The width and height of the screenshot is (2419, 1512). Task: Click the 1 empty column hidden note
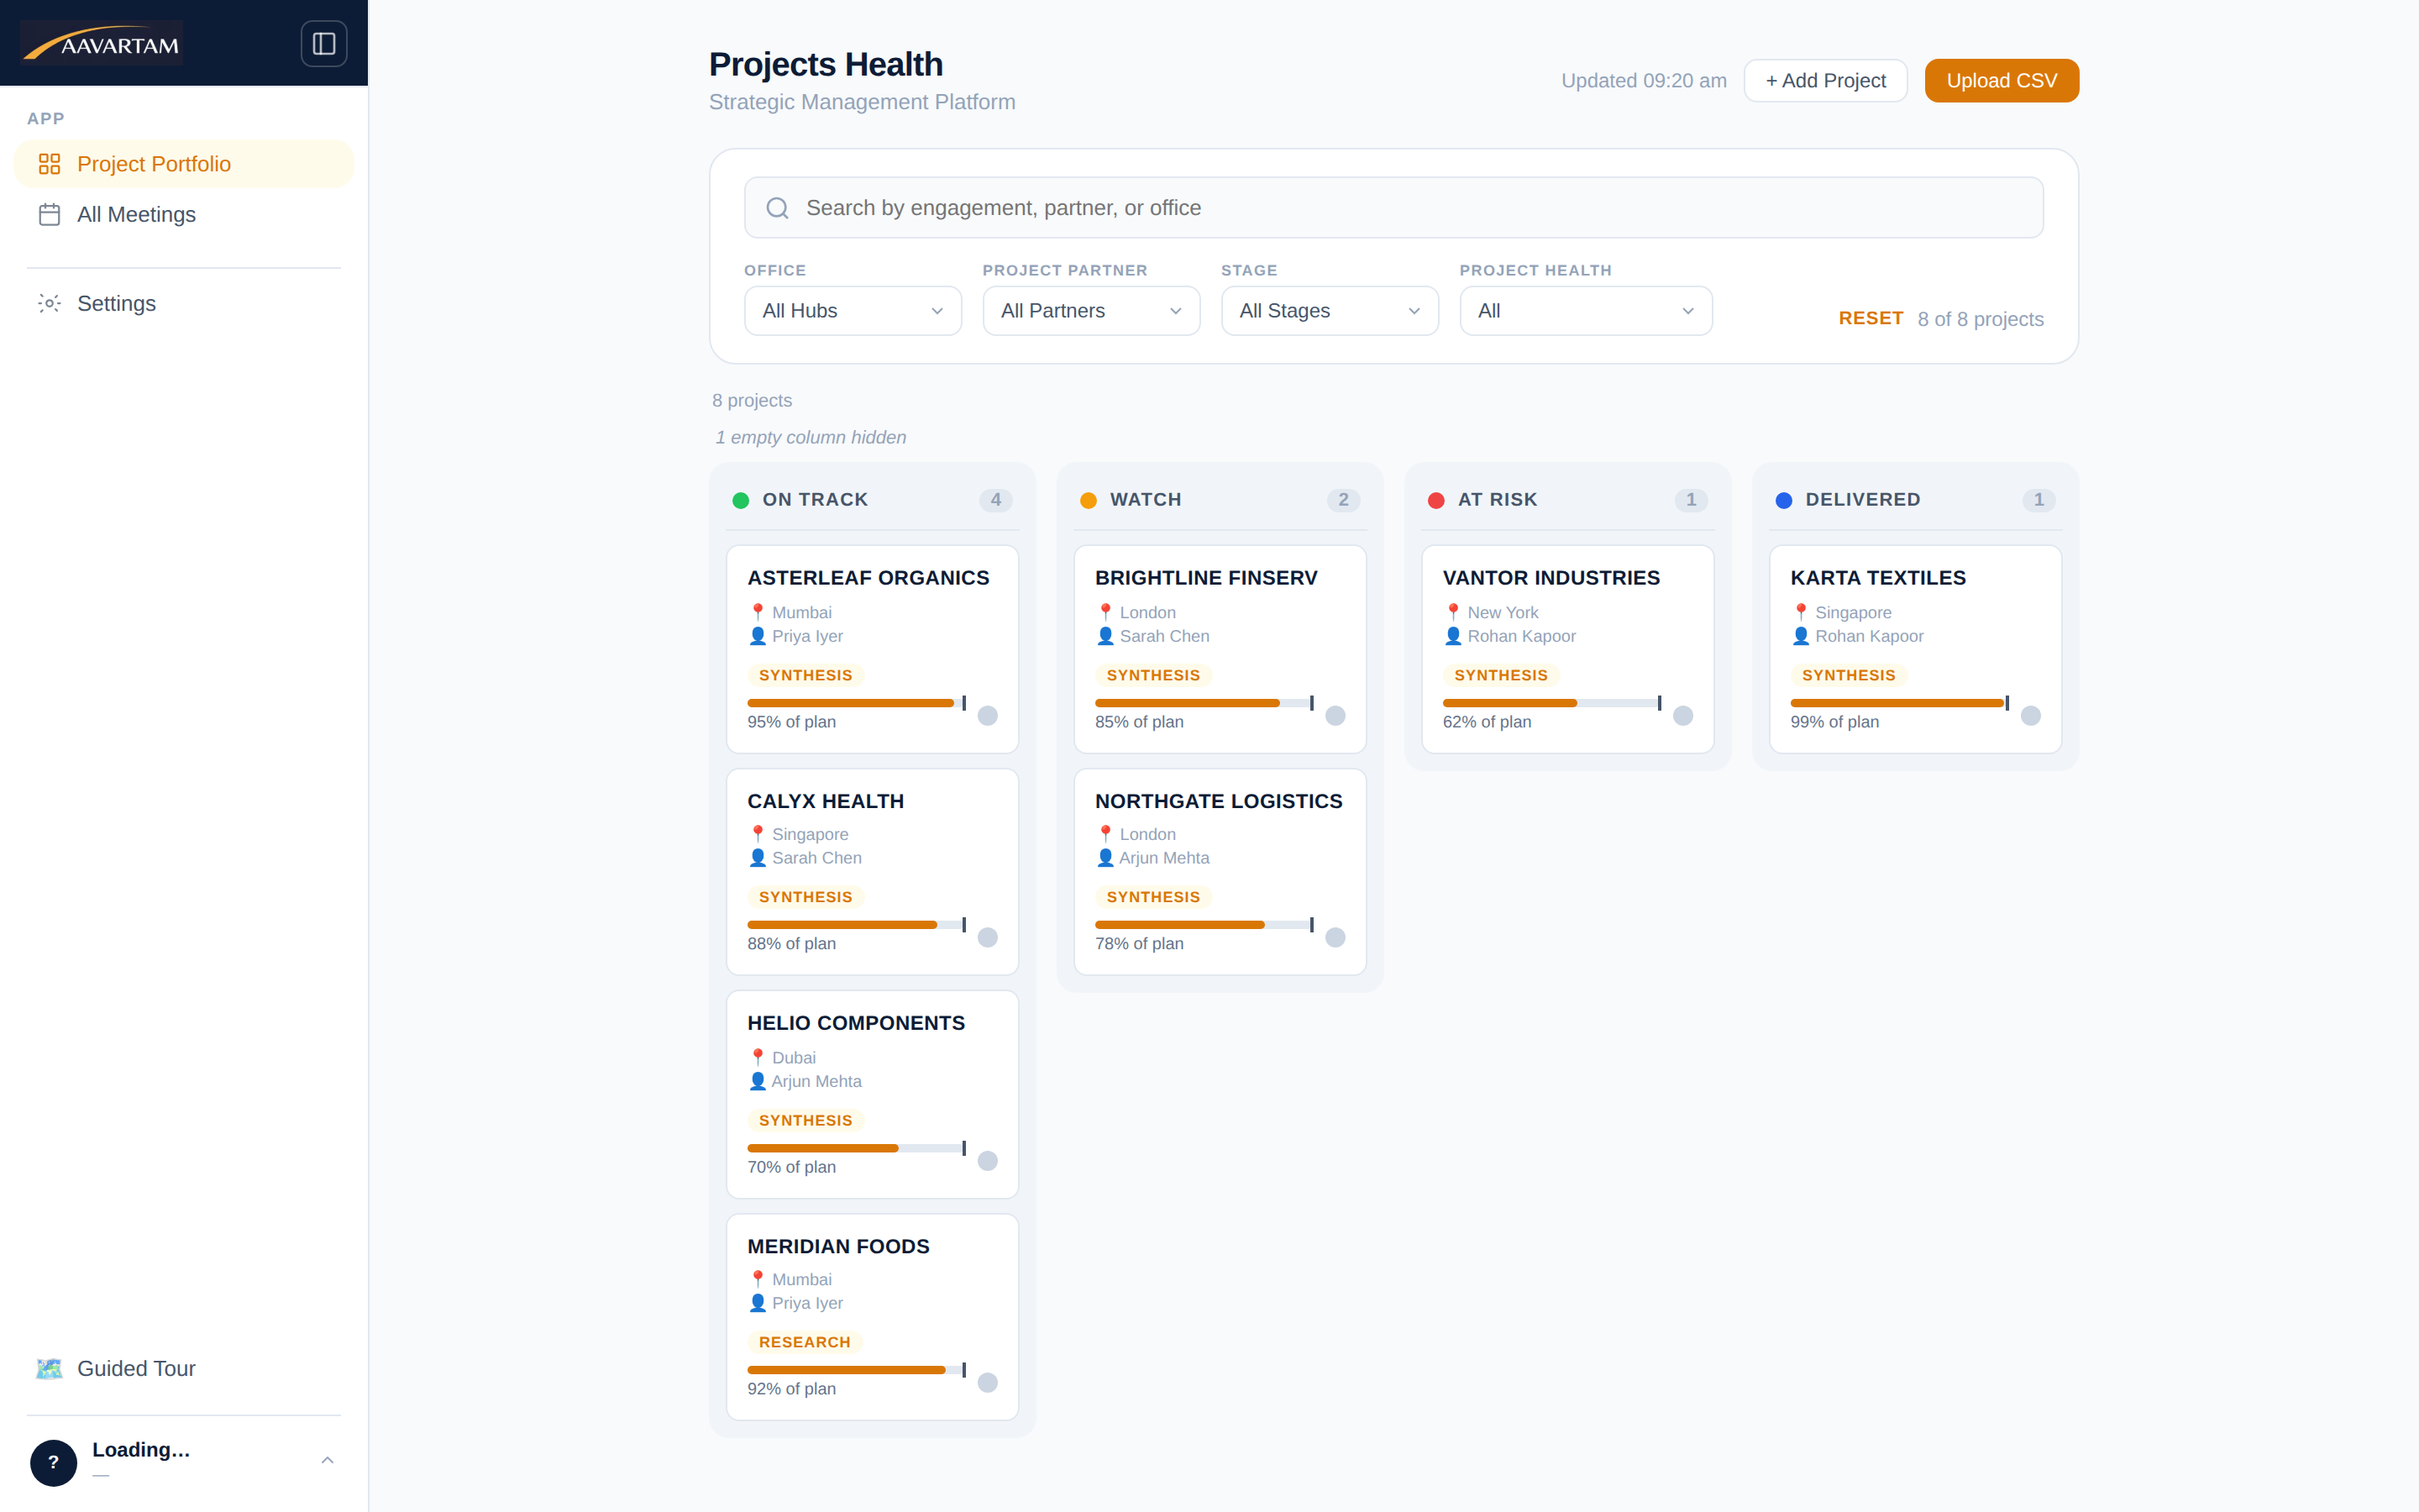point(811,437)
